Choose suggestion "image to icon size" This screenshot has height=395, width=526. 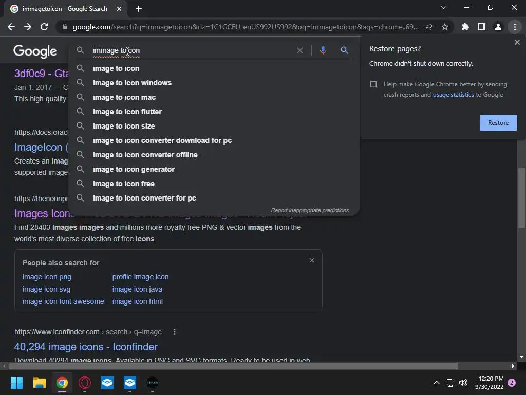click(x=214, y=127)
